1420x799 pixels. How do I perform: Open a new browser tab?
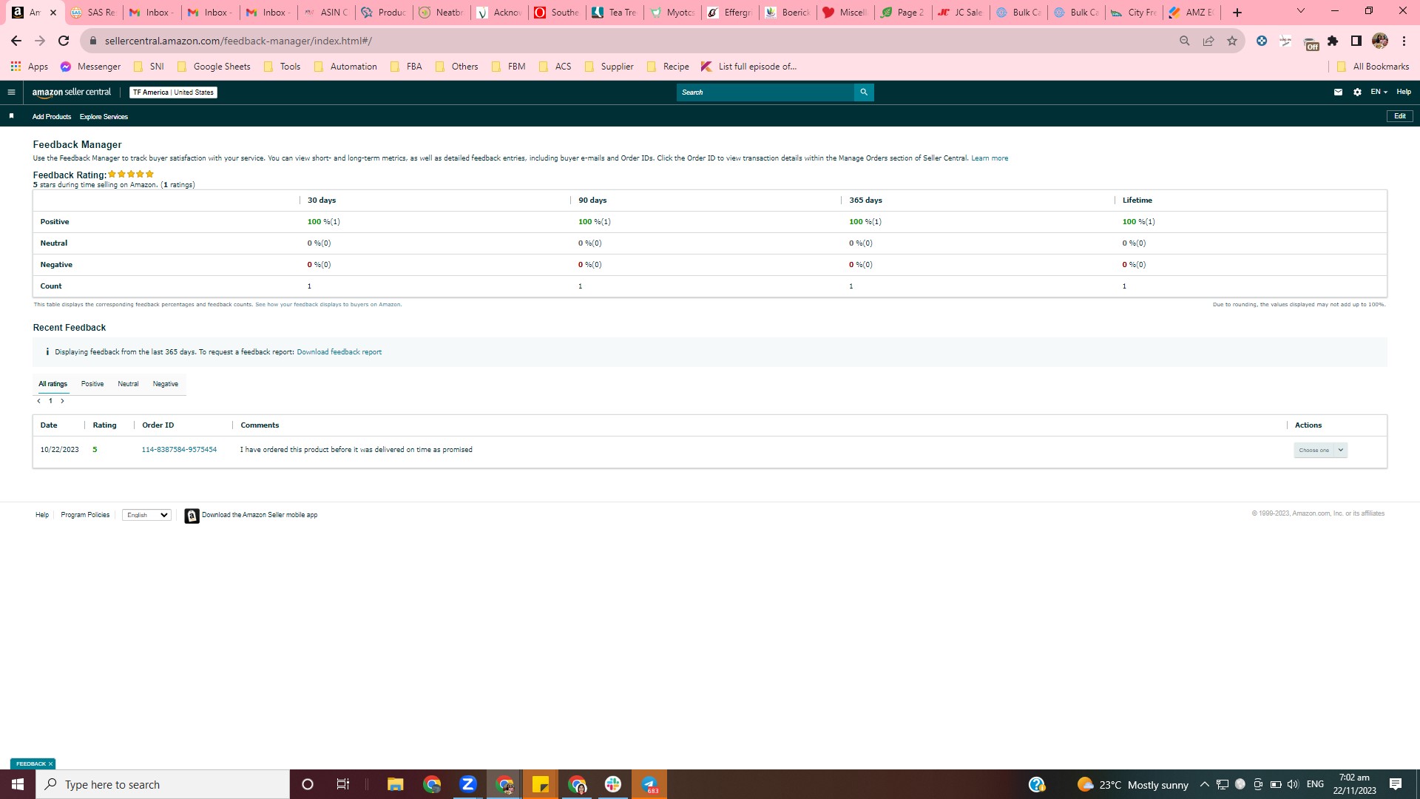[1237, 13]
